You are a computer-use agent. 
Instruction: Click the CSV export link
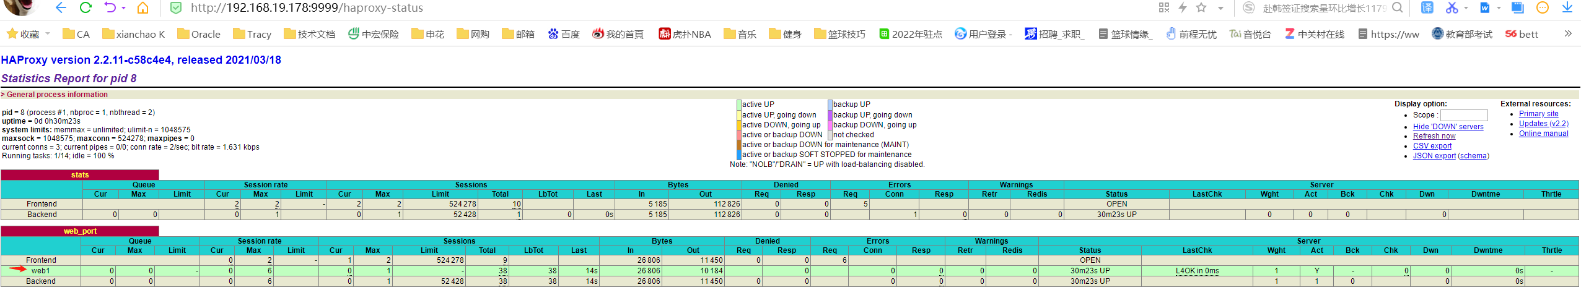[x=1432, y=146]
